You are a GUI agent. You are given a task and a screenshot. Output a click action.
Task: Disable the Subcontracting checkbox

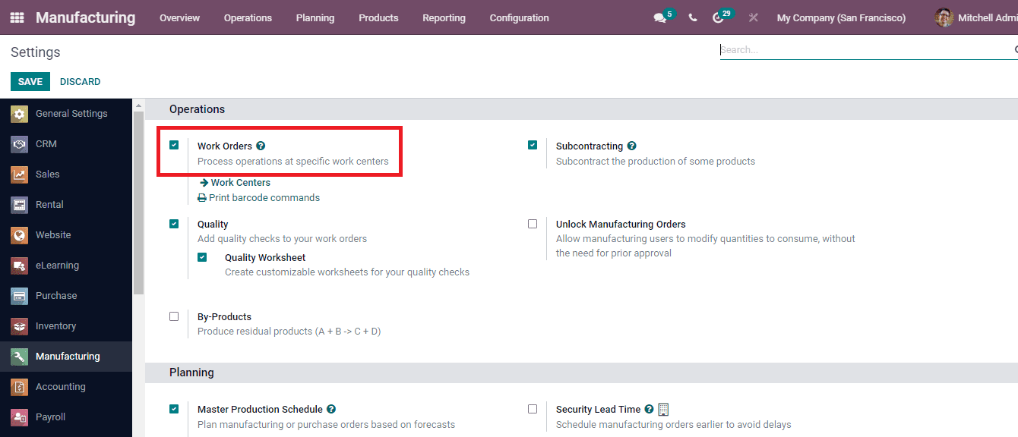pos(533,144)
